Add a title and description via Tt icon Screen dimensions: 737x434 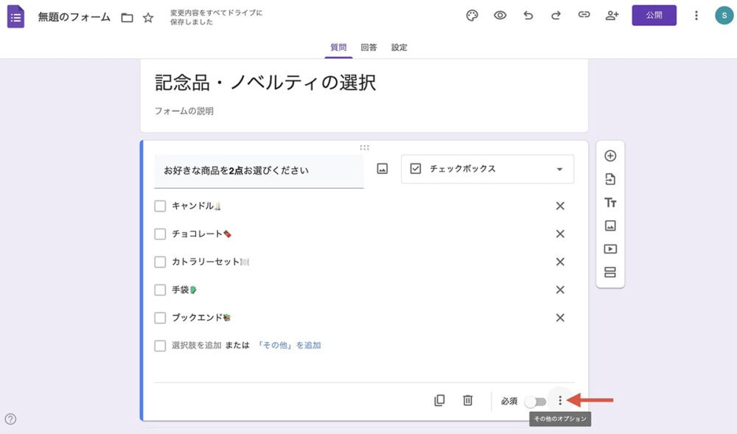(609, 202)
